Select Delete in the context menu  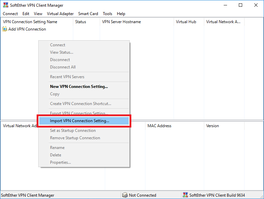[x=84, y=155]
